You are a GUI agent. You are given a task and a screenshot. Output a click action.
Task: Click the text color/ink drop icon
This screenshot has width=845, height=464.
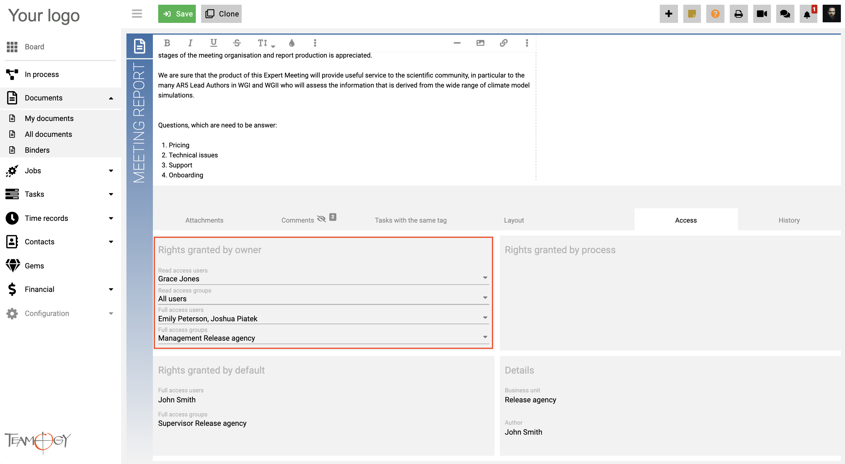pyautogui.click(x=291, y=43)
